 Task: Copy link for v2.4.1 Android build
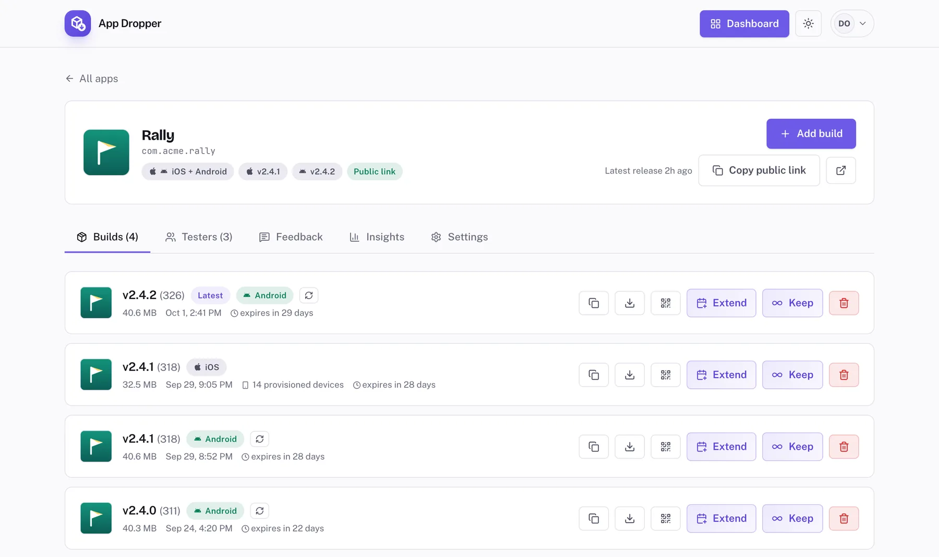594,447
